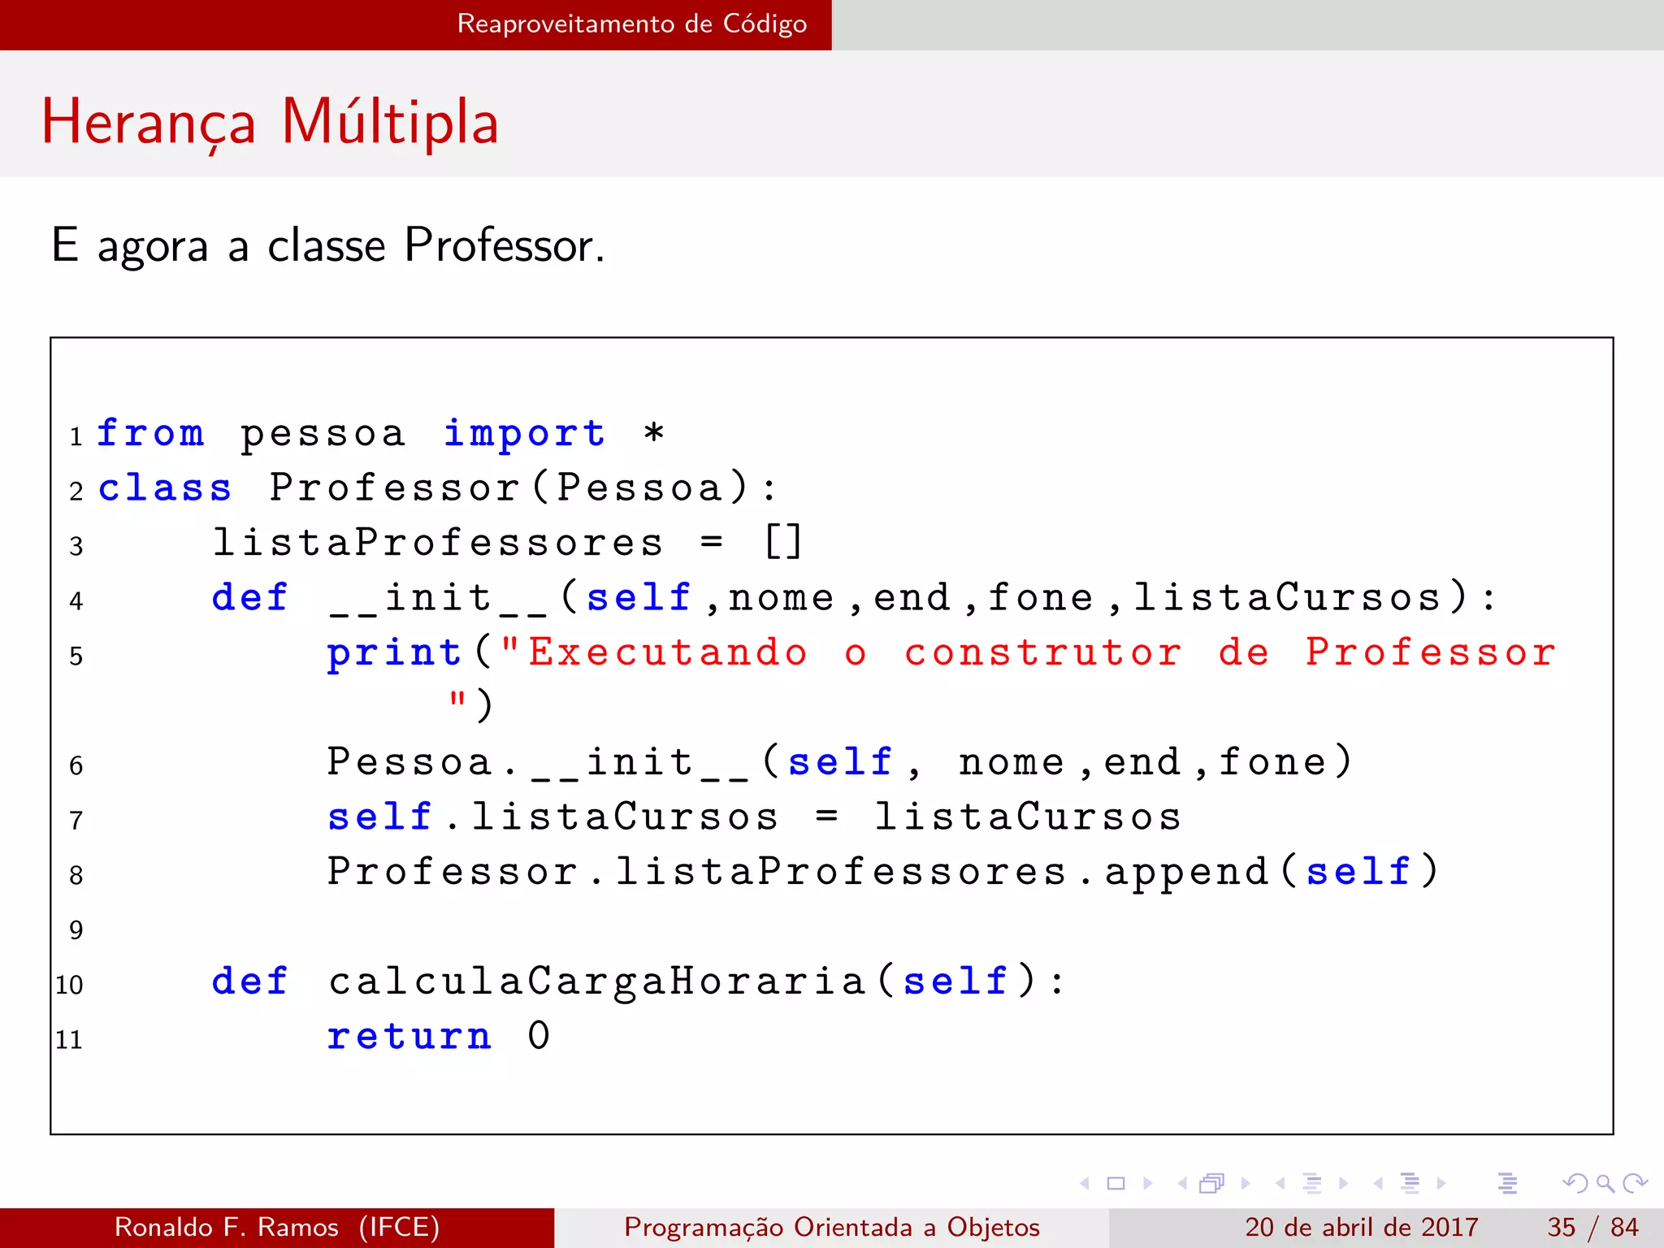Go to the previous subsection arrow
Viewport: 1664px width, 1248px height.
pos(1280,1183)
